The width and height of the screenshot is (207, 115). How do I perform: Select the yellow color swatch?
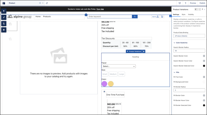111,84
